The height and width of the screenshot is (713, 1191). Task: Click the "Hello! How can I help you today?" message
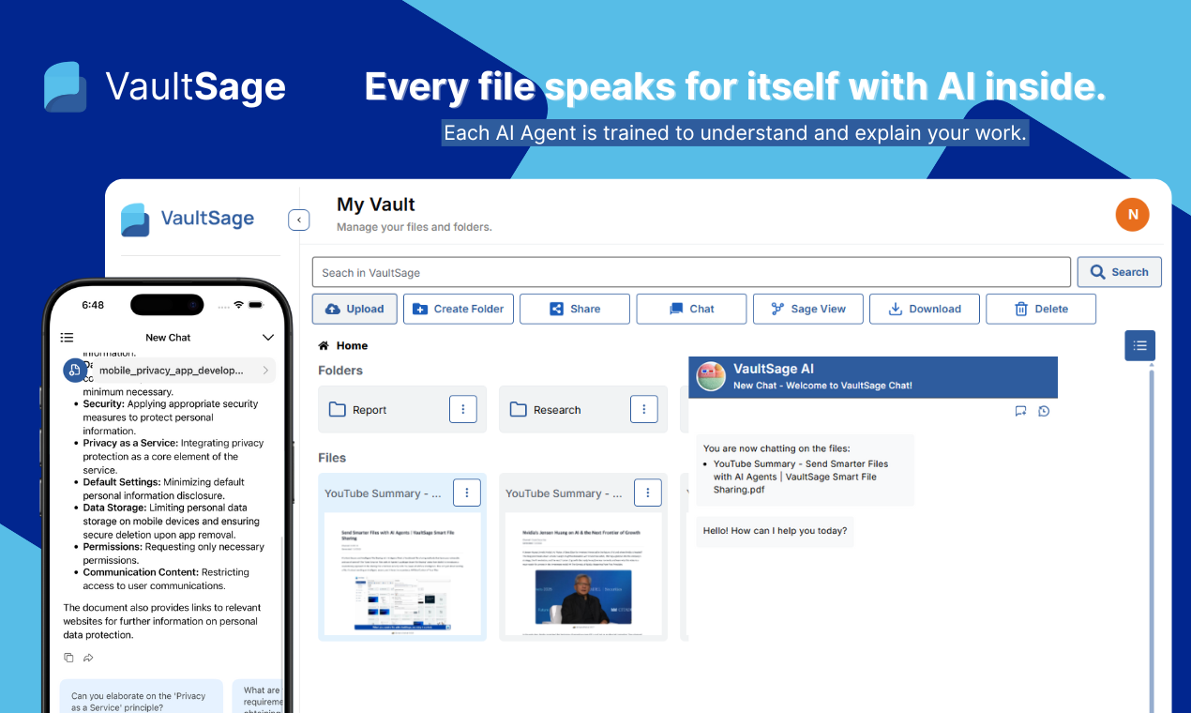775,531
